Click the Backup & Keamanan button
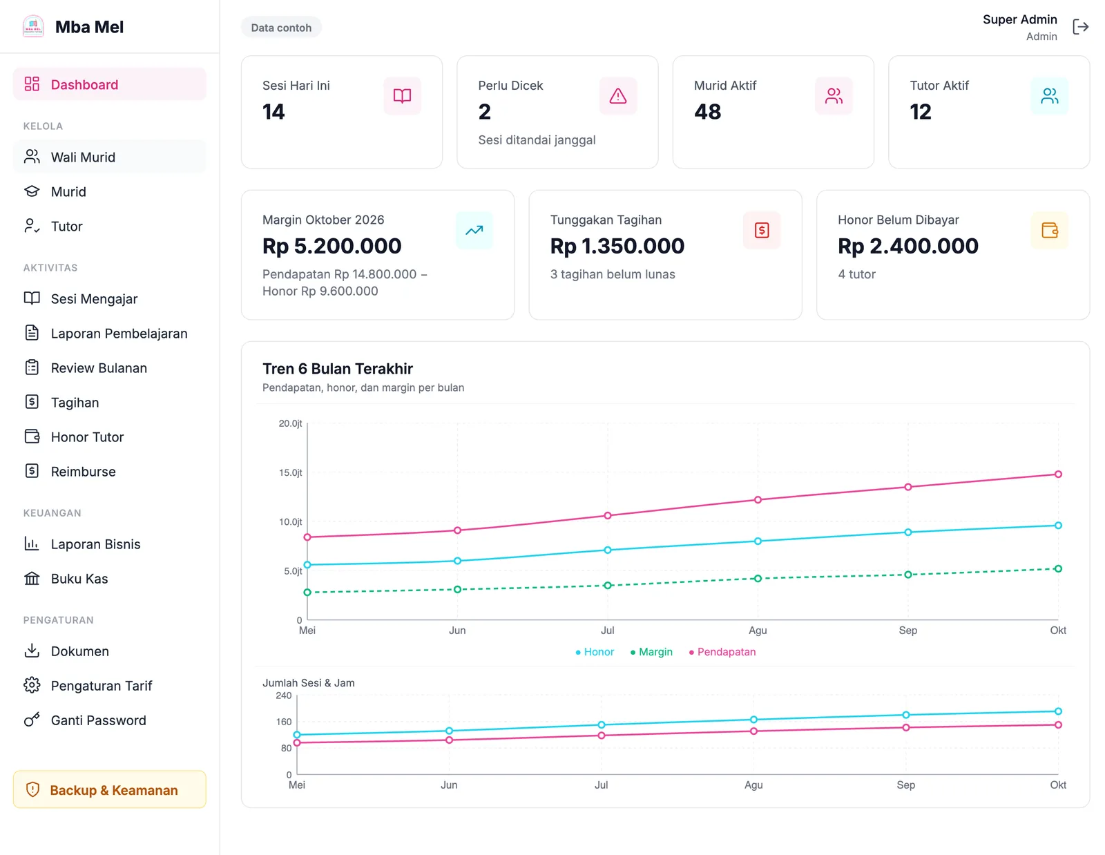This screenshot has width=1105, height=855. 110,789
